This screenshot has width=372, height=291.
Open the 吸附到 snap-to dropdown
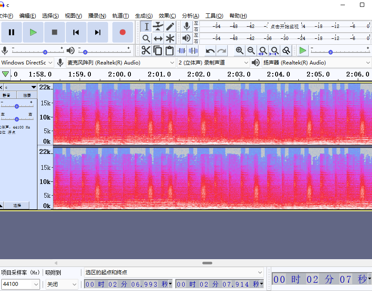(x=62, y=284)
